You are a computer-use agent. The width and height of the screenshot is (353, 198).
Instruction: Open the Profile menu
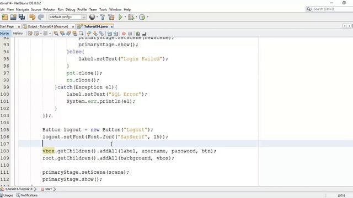[82, 9]
